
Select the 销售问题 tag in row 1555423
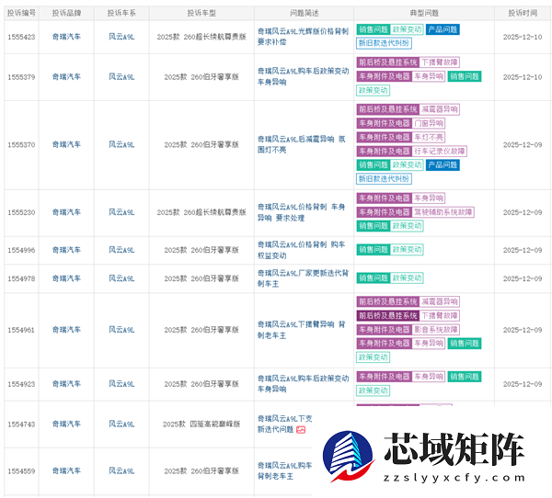374,29
